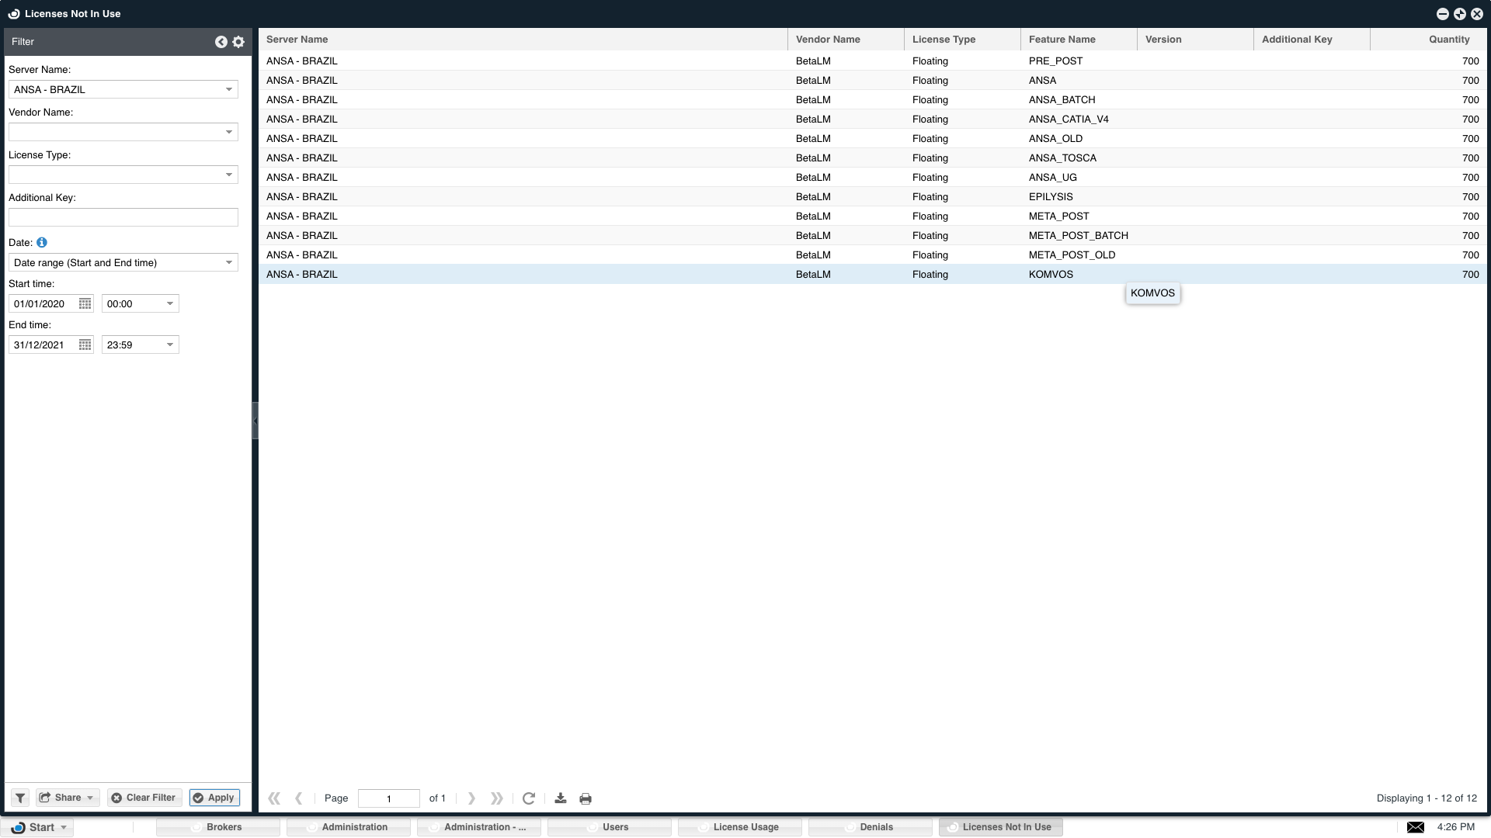Click the Additional Key input field
The image size is (1491, 838).
tap(123, 217)
